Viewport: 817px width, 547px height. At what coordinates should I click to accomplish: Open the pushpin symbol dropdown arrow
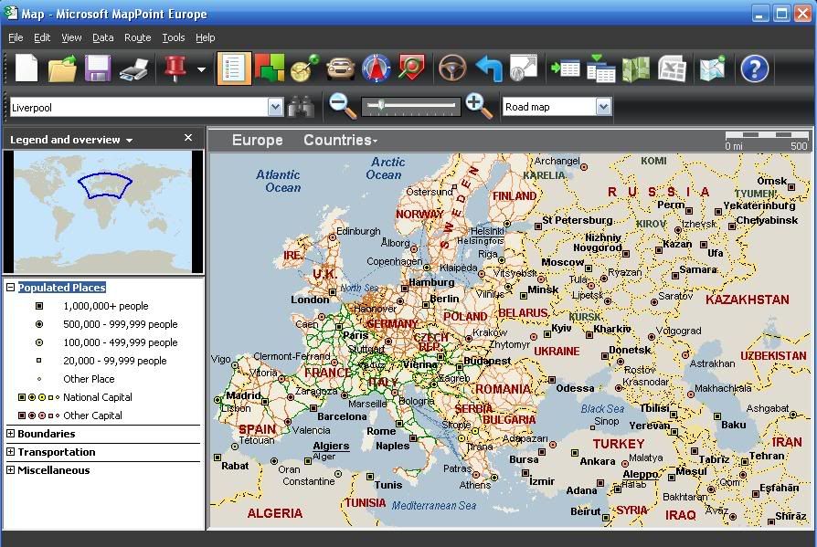click(201, 68)
